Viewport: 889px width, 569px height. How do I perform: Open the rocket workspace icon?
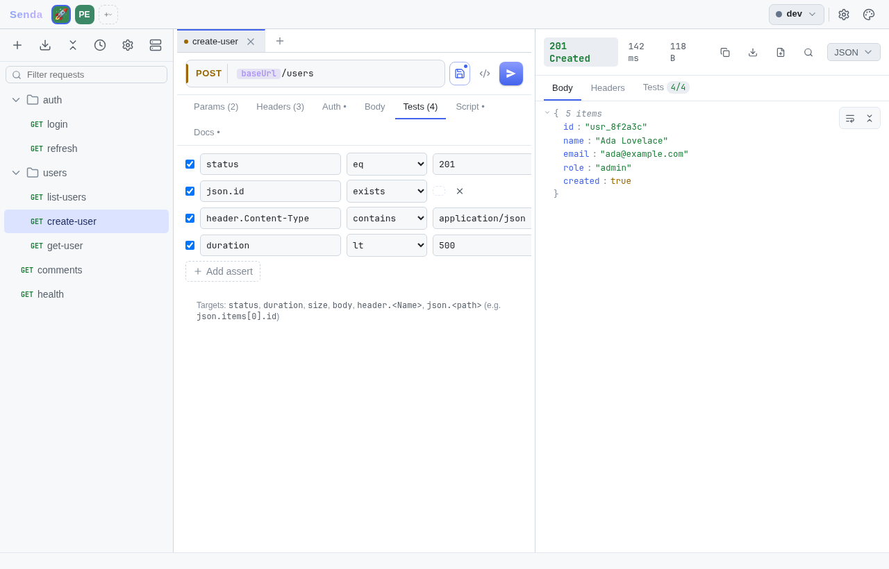(61, 15)
